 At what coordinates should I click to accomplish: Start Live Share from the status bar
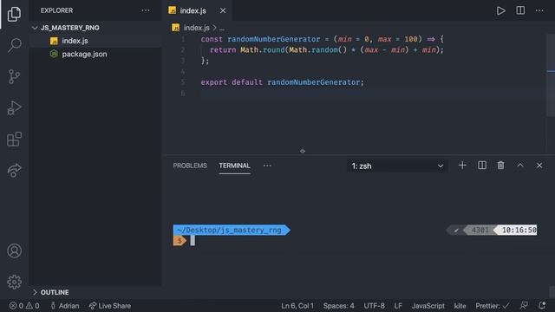tap(110, 306)
